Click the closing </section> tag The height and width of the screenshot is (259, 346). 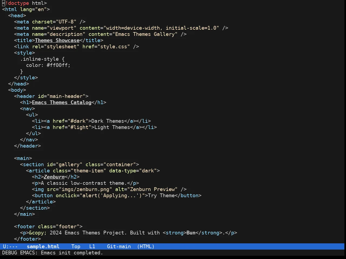(x=35, y=208)
